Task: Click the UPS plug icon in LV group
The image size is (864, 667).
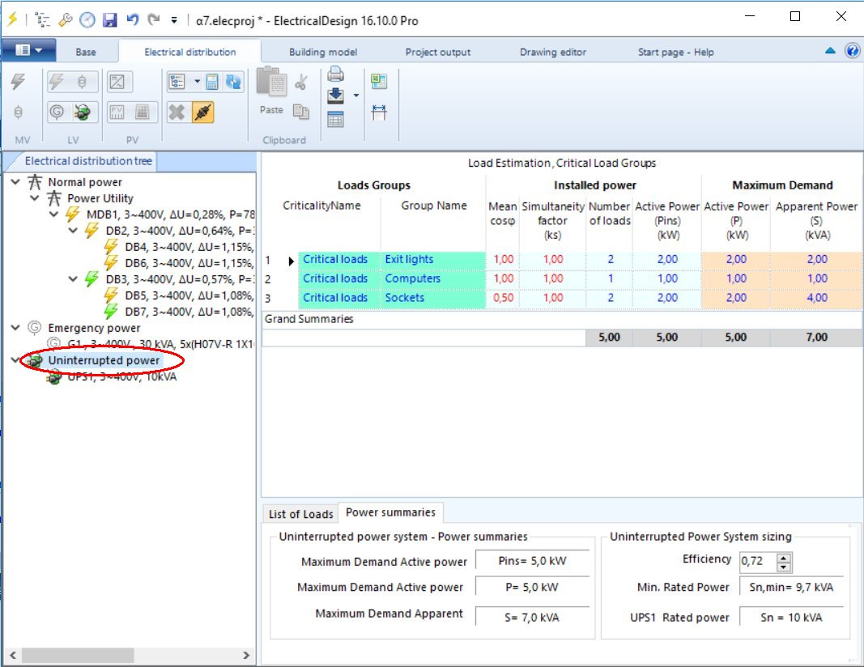Action: (x=81, y=113)
